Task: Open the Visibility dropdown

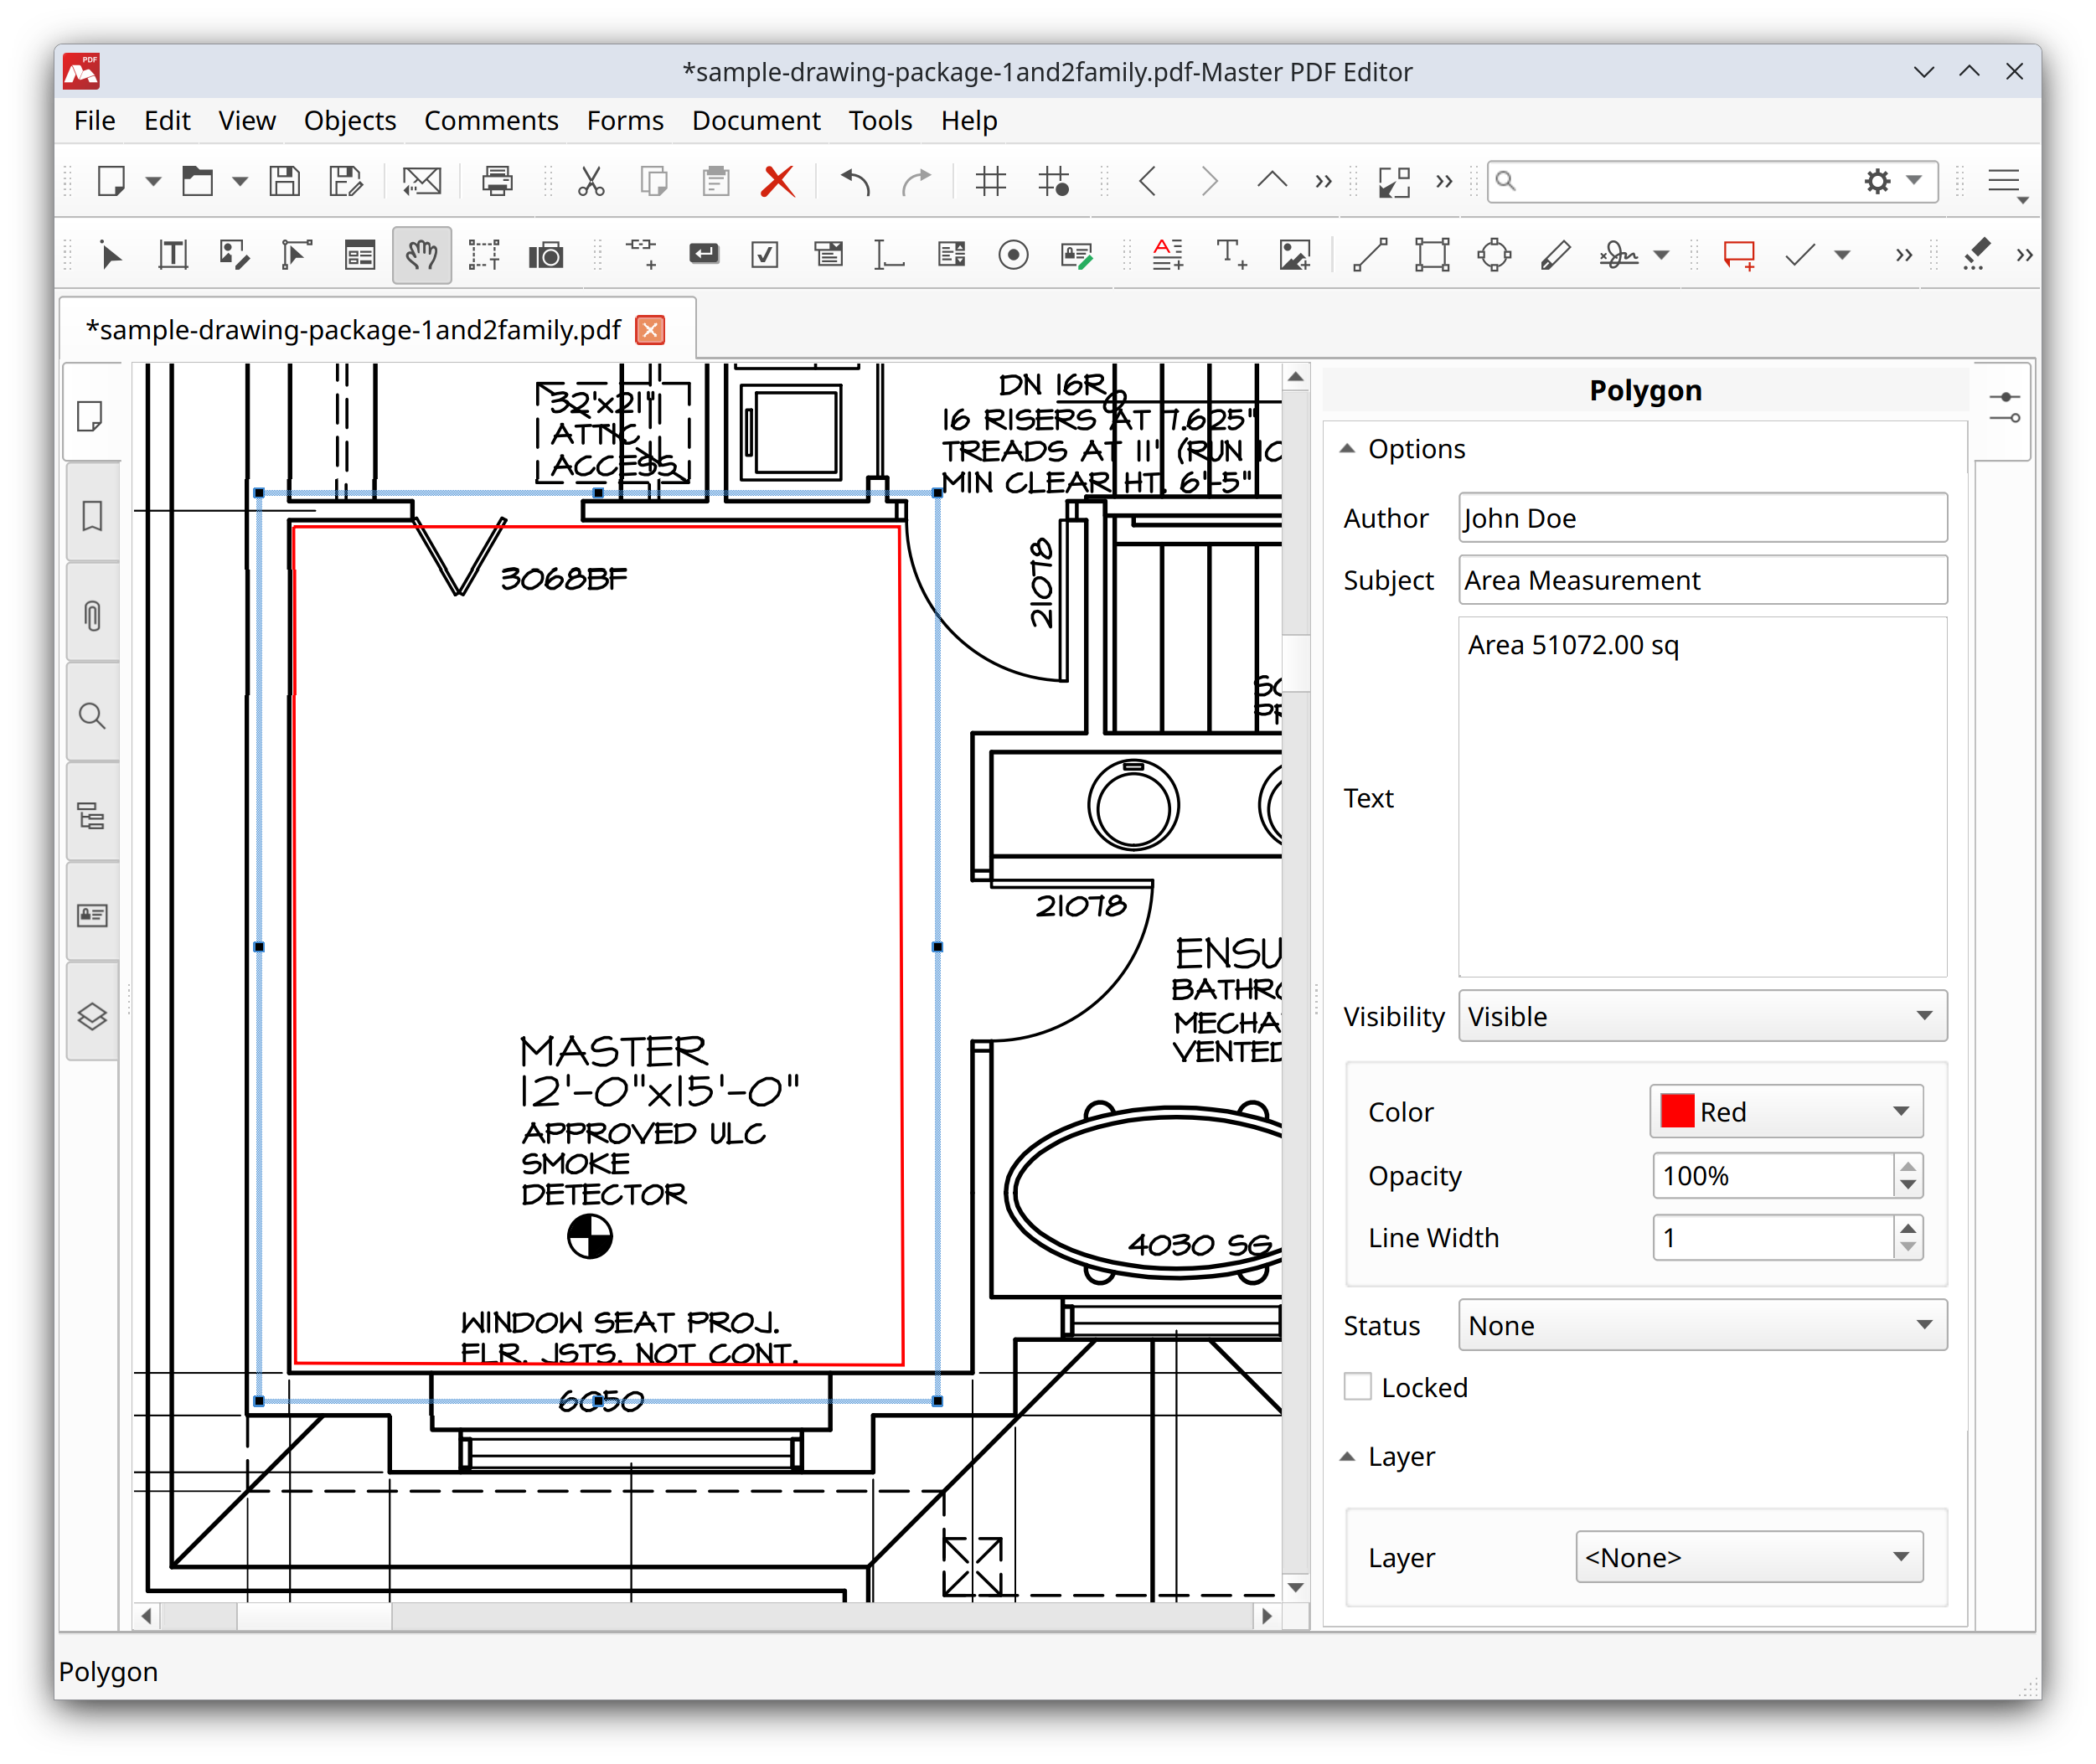Action: pos(1702,1016)
